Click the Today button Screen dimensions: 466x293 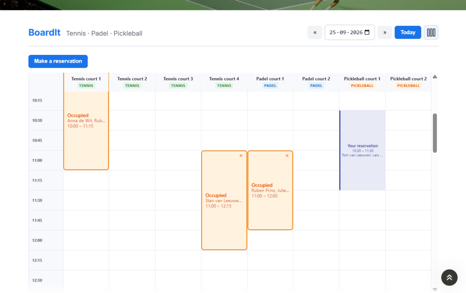(408, 32)
